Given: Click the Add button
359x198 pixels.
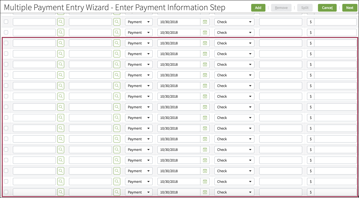Looking at the screenshot, I should (x=258, y=8).
